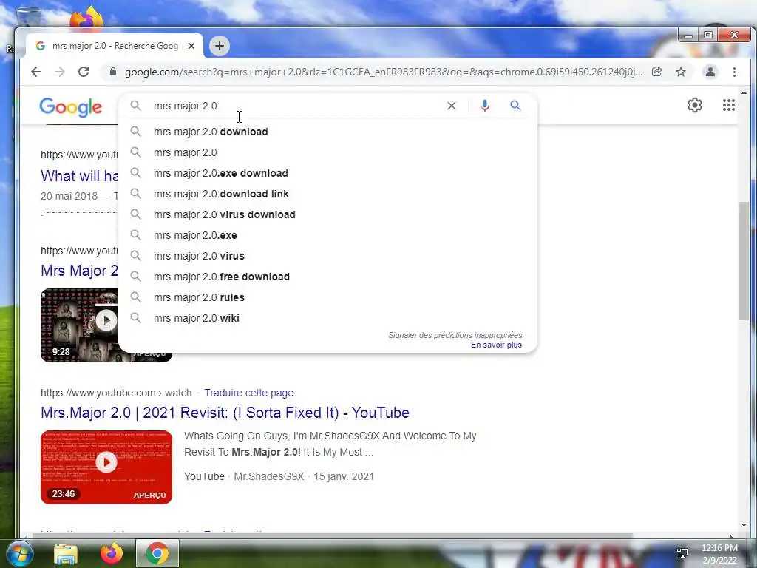
Task: Choose suggestion 'mrs major 2.0 virus download'
Action: click(327, 215)
